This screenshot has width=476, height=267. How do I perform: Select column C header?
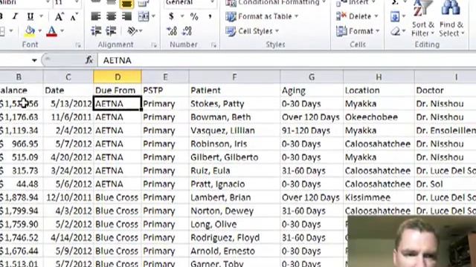tap(68, 77)
